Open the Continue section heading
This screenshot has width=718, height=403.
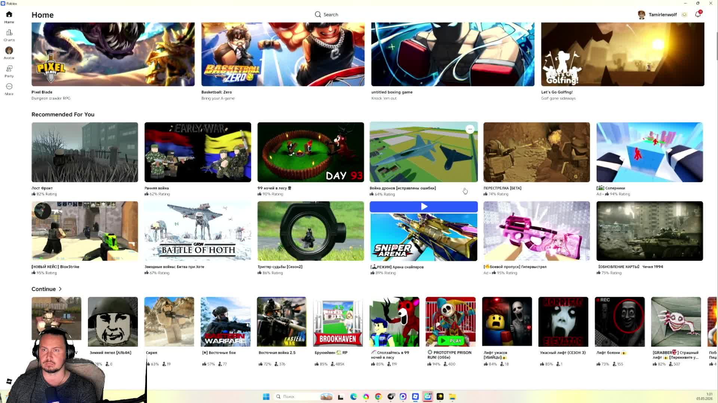(x=43, y=289)
